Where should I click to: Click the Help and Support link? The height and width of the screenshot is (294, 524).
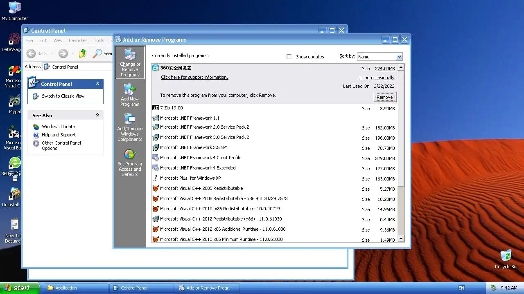[59, 135]
